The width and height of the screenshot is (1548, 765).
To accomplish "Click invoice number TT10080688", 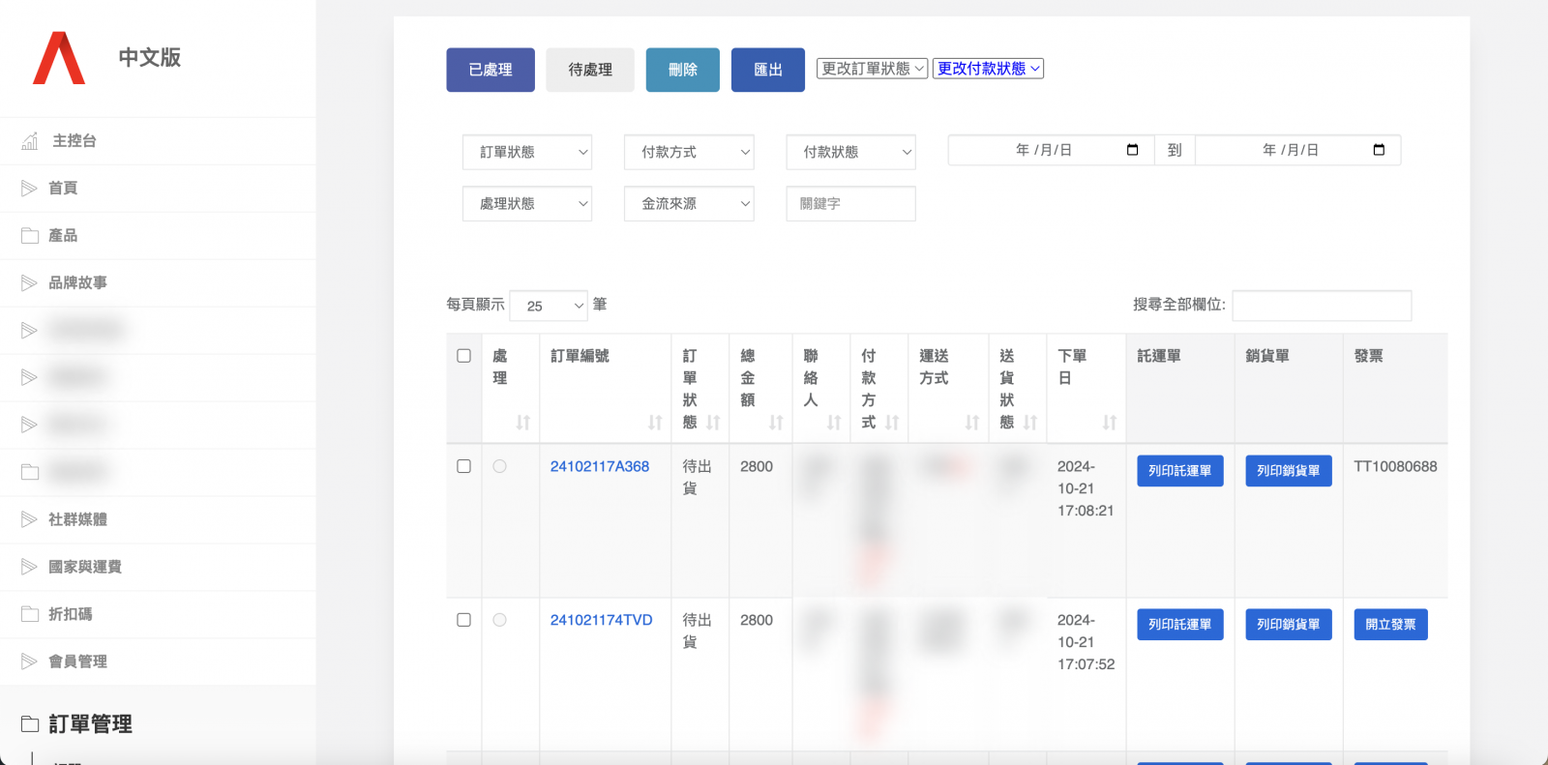I will pyautogui.click(x=1395, y=466).
